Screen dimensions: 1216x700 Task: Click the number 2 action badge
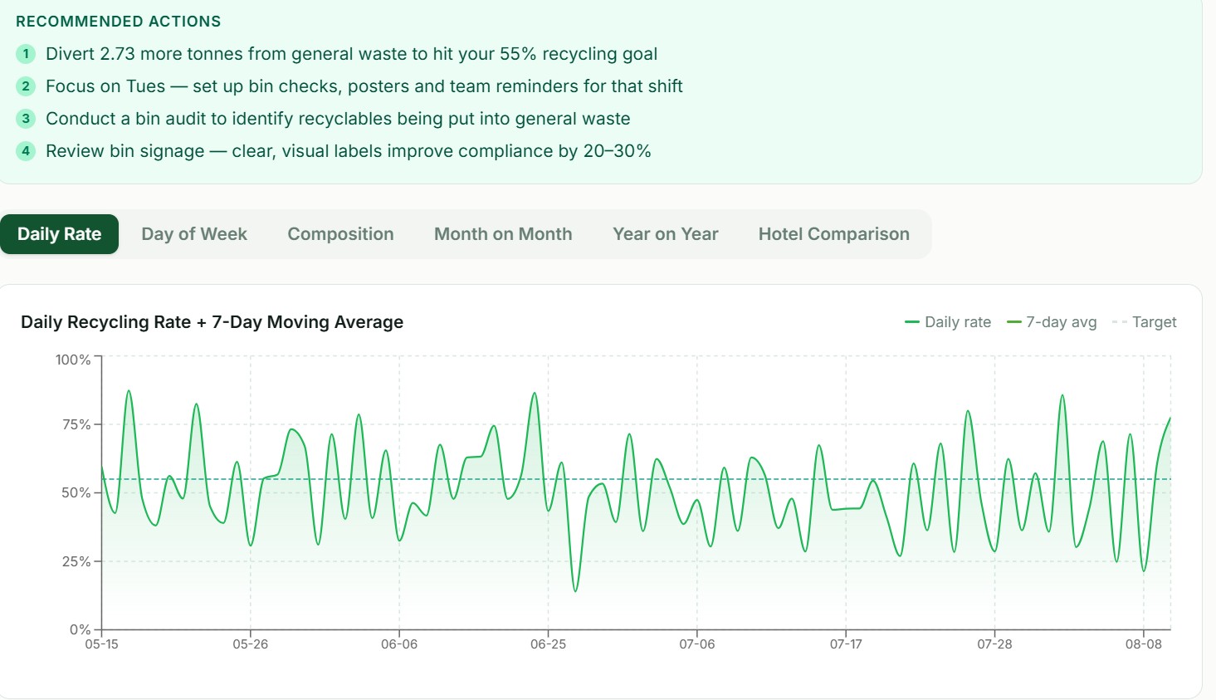[26, 86]
